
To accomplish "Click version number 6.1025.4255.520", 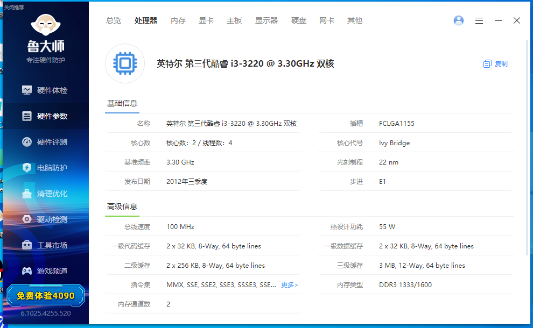I will [46, 313].
